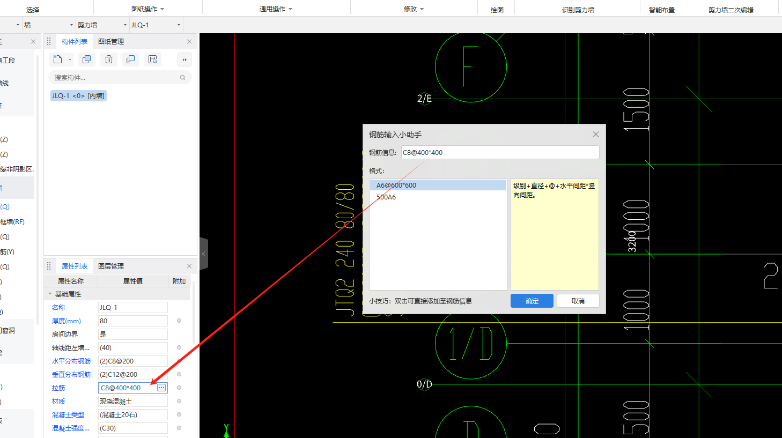Click the 垂直分布钢筋 value (2)C12@200

[133, 374]
